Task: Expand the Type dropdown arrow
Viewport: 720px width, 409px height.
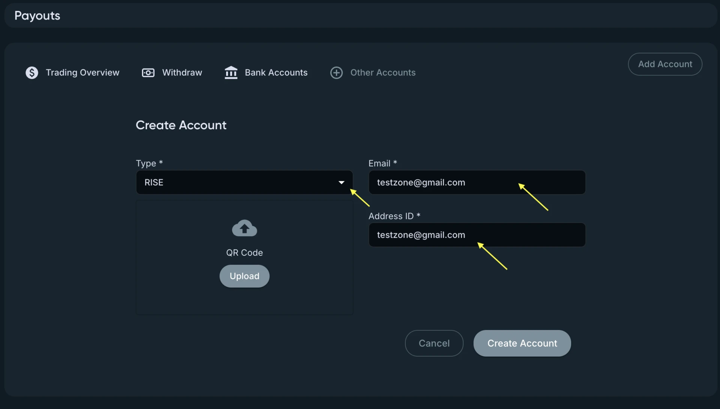Action: pos(341,182)
